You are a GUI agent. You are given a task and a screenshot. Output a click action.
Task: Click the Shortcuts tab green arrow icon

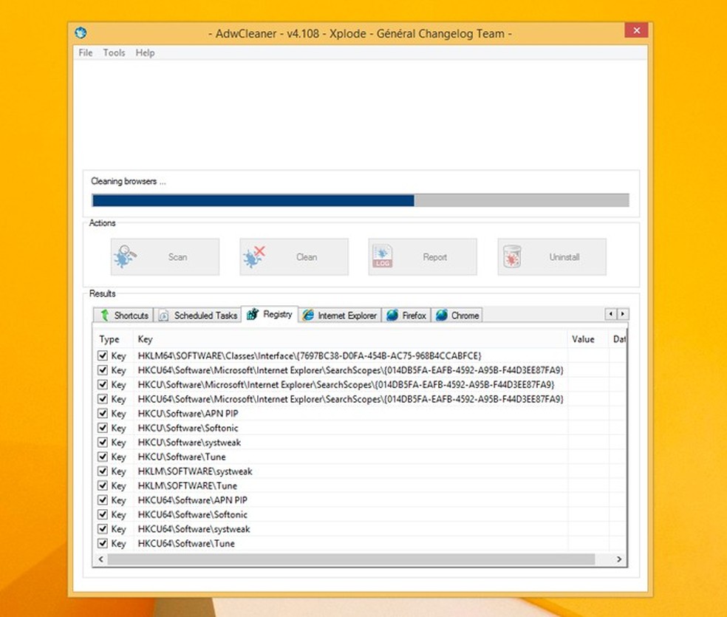tap(105, 316)
